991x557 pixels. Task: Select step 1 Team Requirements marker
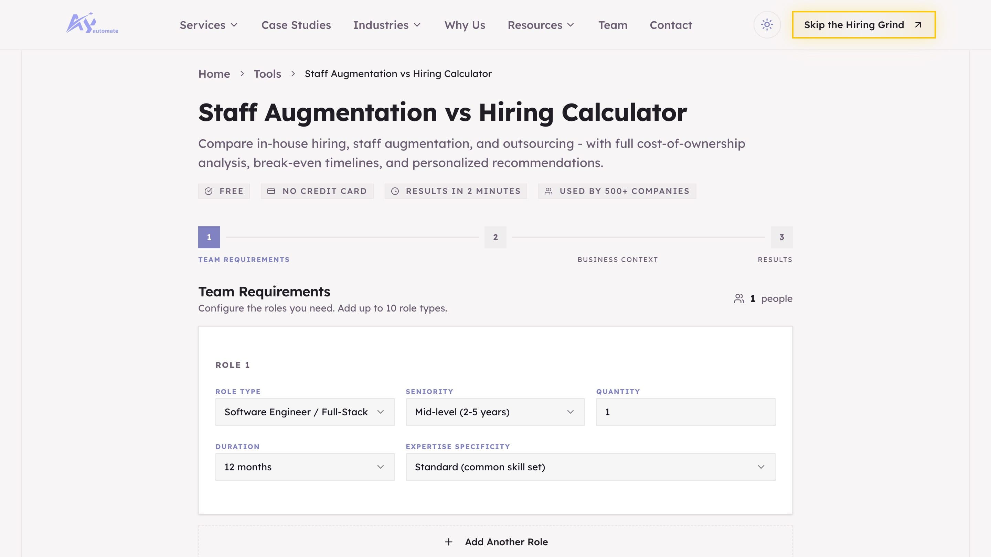coord(209,237)
